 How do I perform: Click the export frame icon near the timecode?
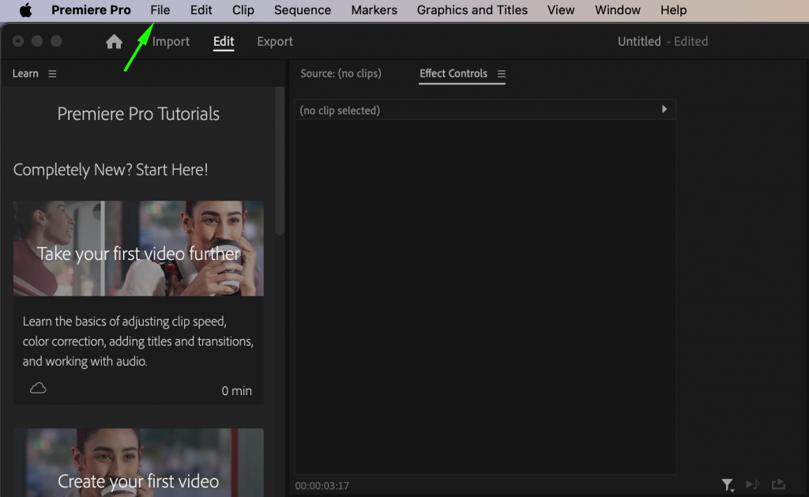click(779, 484)
